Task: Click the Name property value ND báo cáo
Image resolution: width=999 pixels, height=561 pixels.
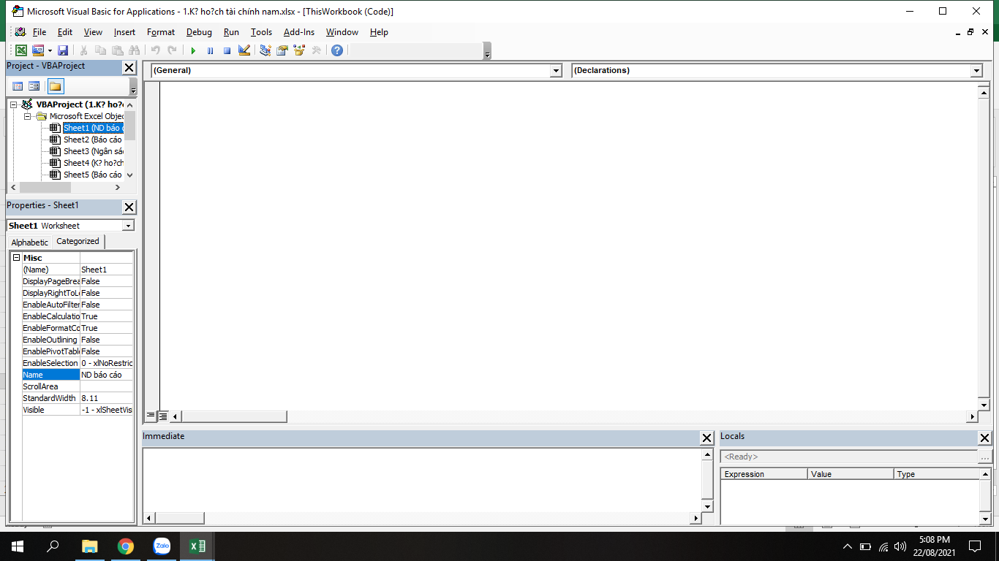Action: point(107,375)
